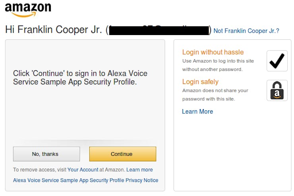294x196 pixels.
Task: Choose the 'Not Franklin Cooper Jr.?' link
Action: (x=246, y=31)
